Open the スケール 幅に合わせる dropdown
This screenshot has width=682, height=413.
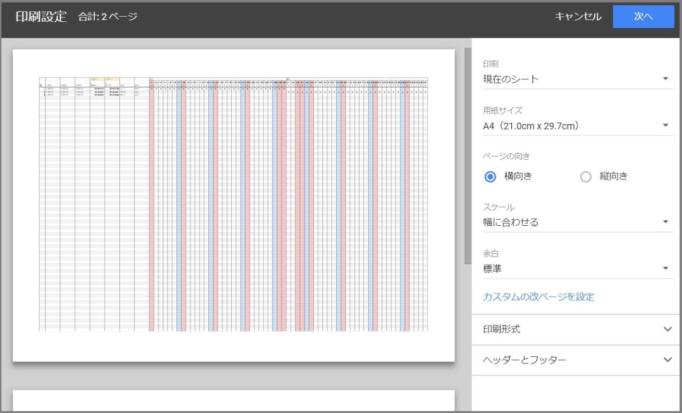(578, 222)
